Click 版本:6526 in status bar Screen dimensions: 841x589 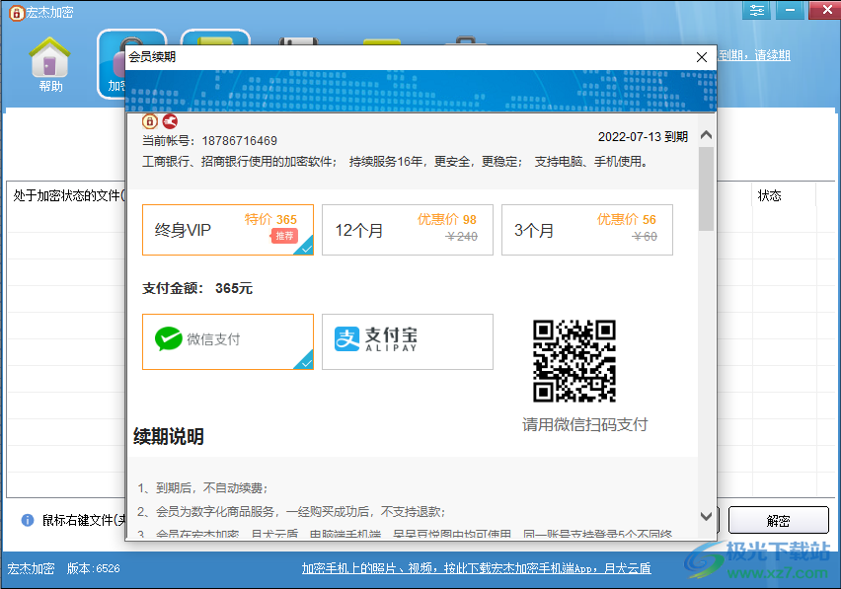click(x=94, y=568)
